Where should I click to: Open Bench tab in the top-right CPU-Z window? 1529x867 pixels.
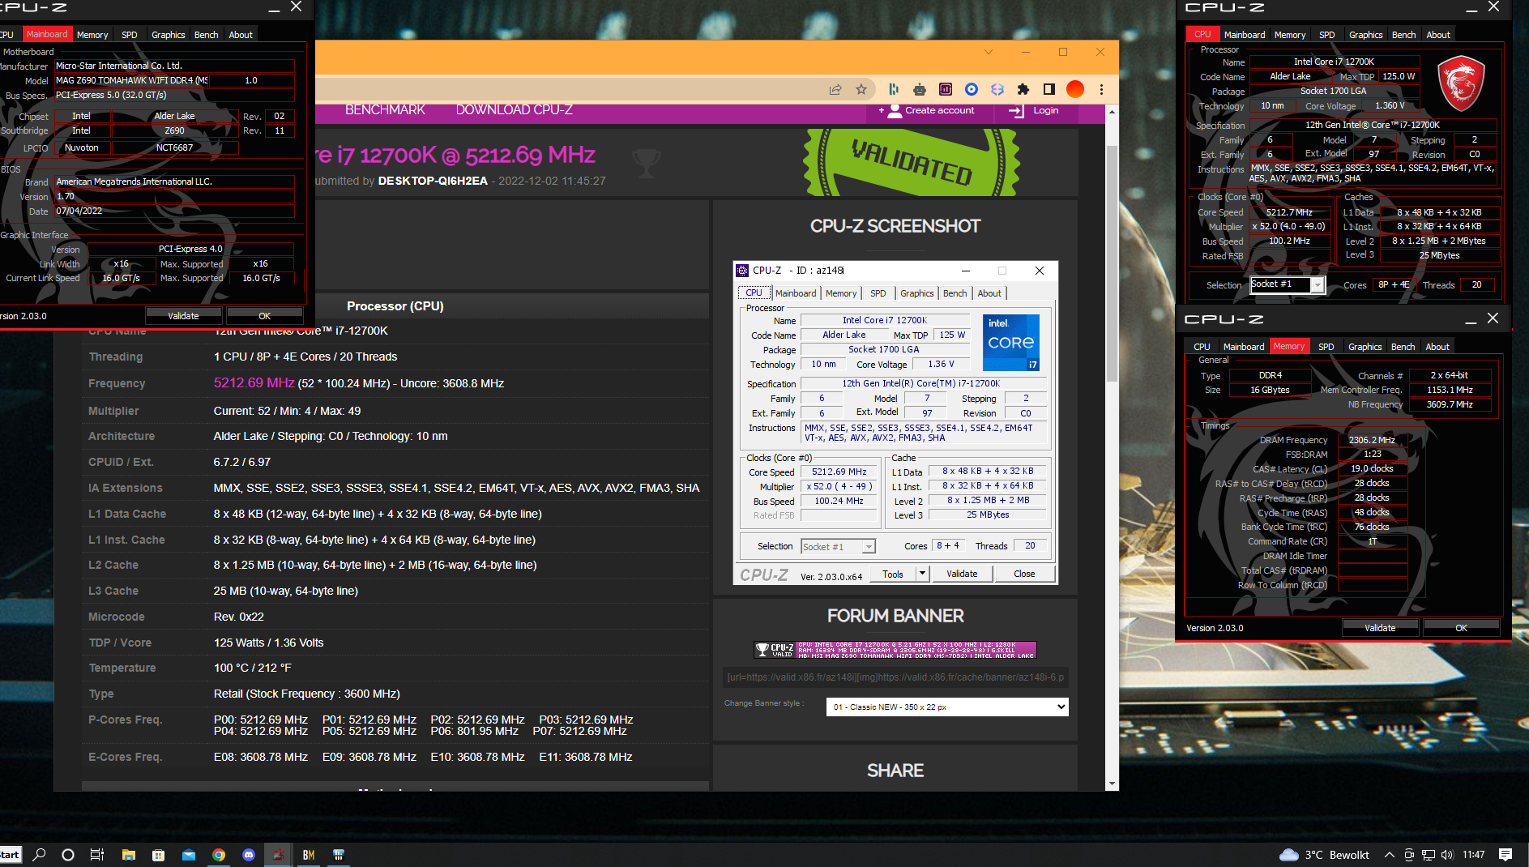pos(1404,35)
